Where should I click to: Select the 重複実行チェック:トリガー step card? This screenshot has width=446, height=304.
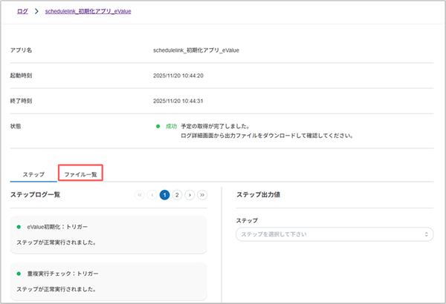(109, 280)
